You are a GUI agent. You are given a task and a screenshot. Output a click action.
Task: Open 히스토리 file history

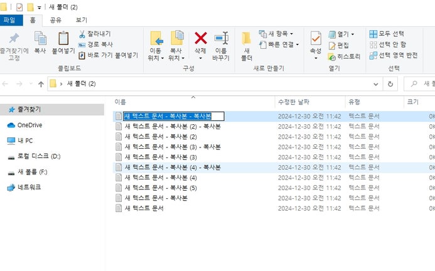(x=344, y=56)
